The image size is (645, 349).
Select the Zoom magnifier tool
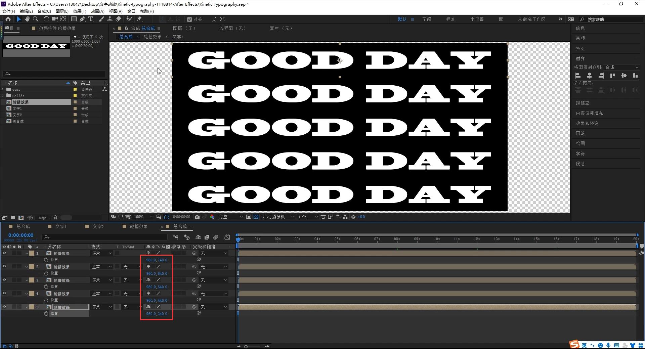(36, 19)
